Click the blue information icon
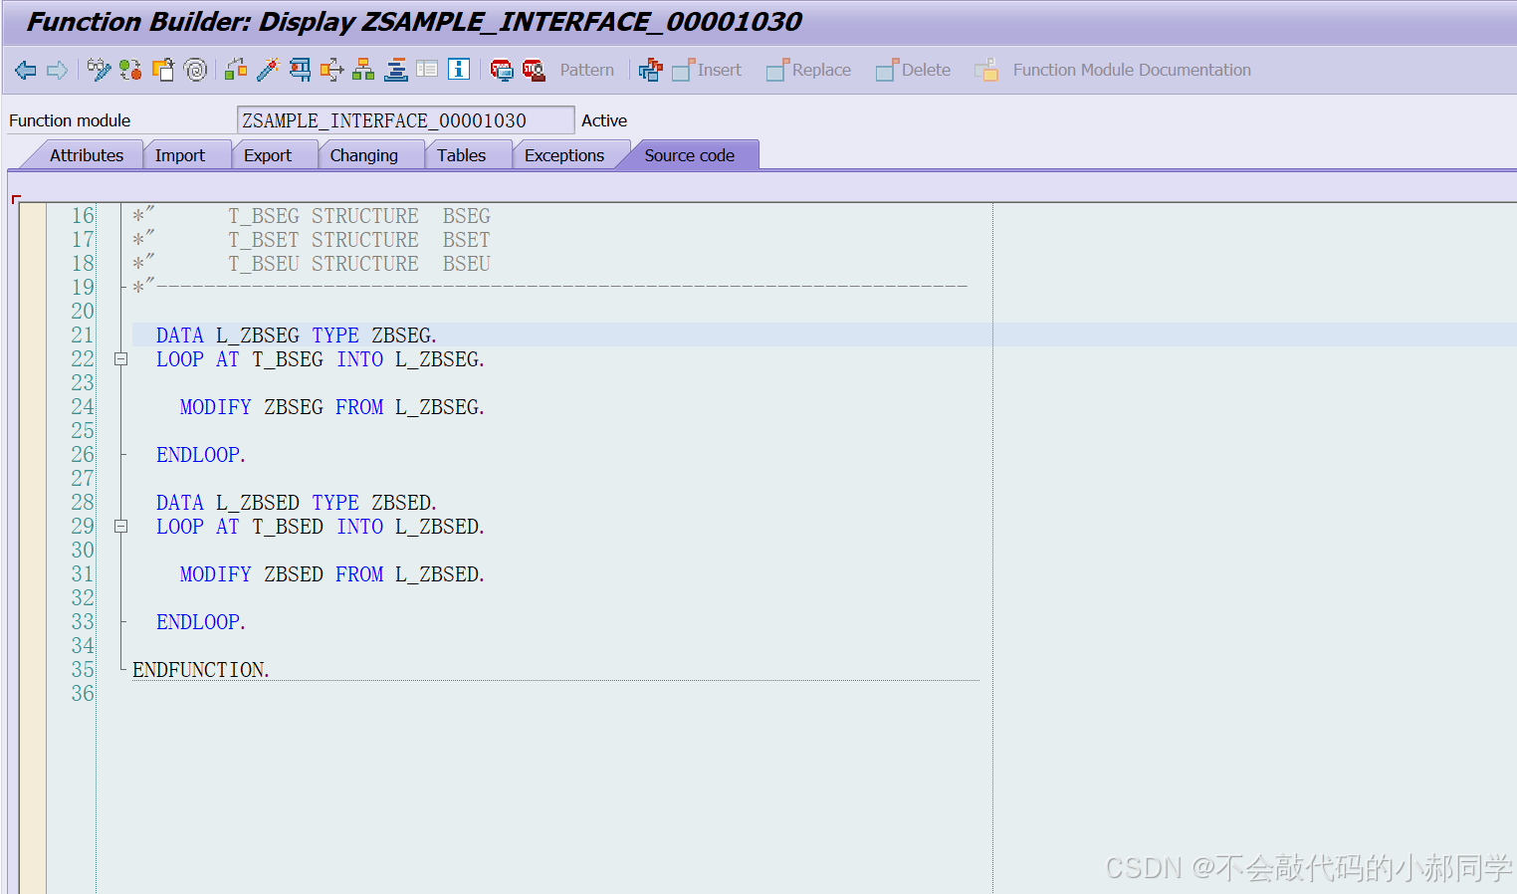 pos(459,70)
